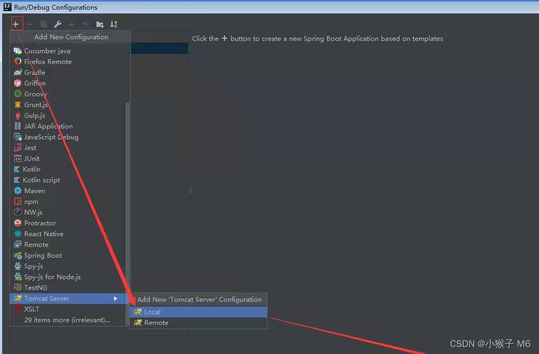Click the TestNG icon
Screen dimensions: 539x354
pos(18,287)
